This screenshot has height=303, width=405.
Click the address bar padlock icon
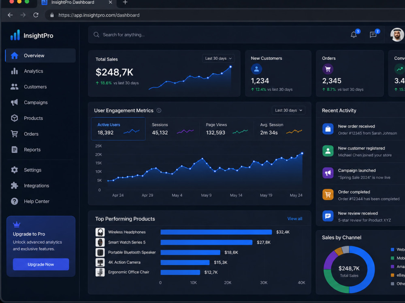(x=52, y=15)
